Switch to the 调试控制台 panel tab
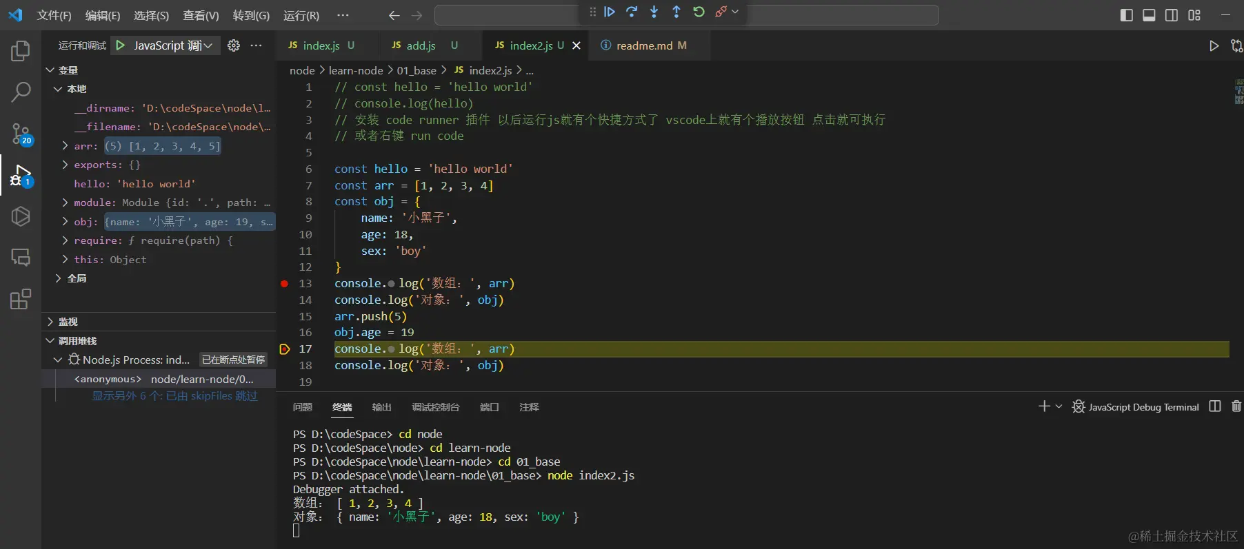Viewport: 1244px width, 549px height. 436,407
